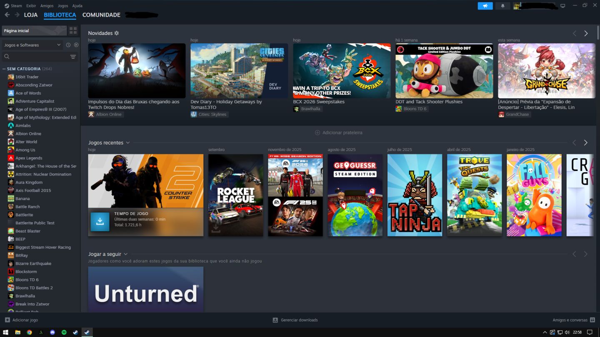The height and width of the screenshot is (337, 600).
Task: Click Adicionar prateleira
Action: (x=338, y=133)
